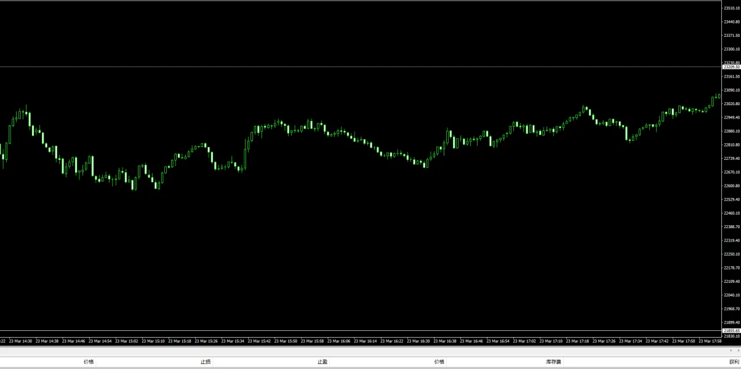
Task: Click the 23 Mar 15:34 time label
Action: [233, 341]
